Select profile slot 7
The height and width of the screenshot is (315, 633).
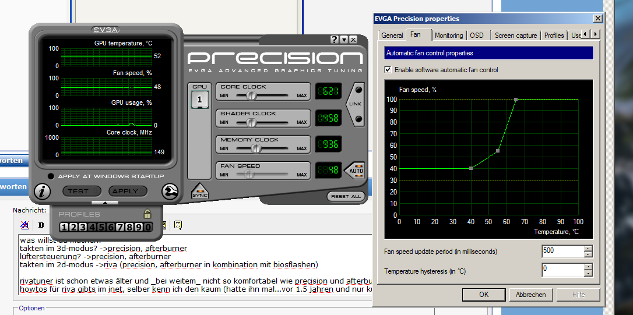(120, 228)
